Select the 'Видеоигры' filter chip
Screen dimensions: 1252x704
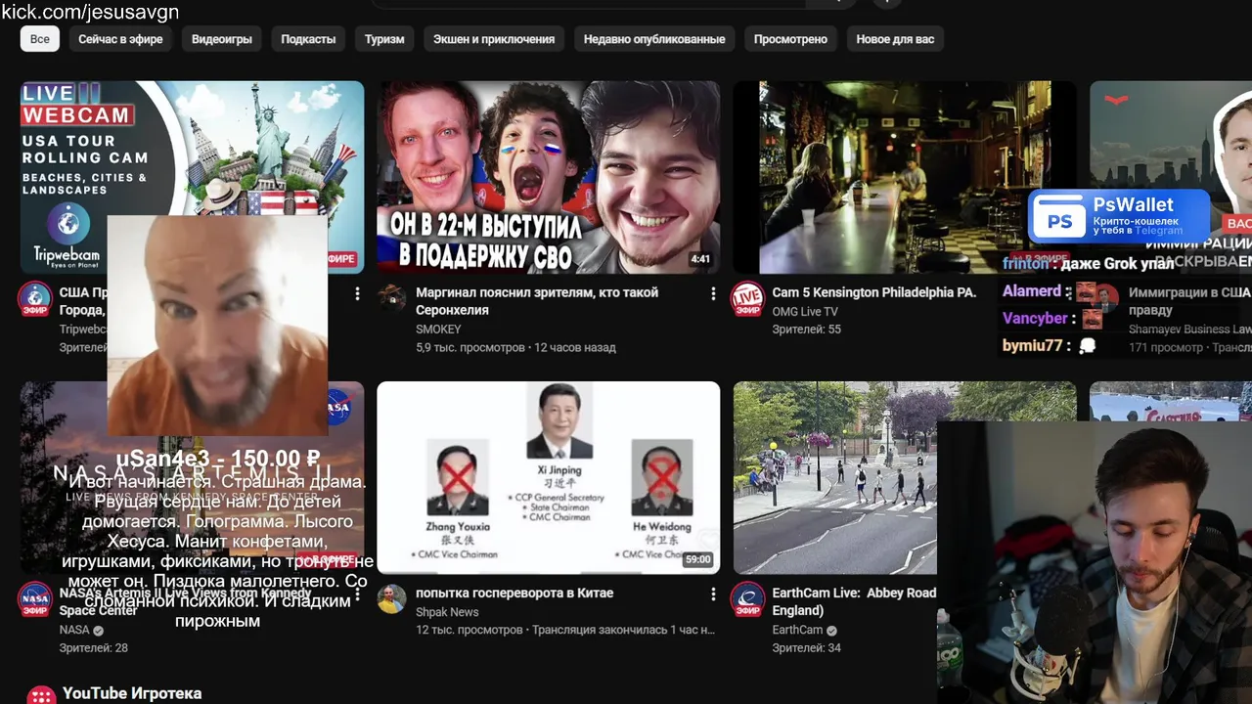click(x=222, y=39)
